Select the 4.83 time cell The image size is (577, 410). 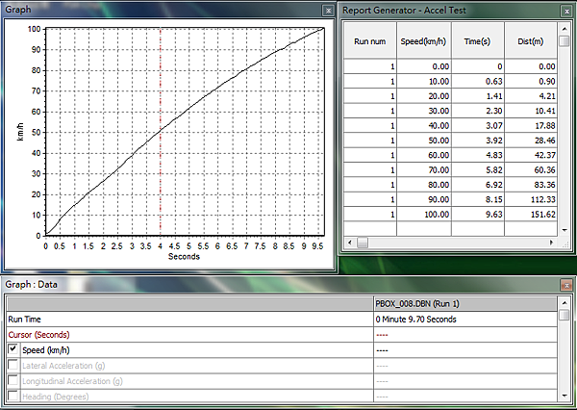point(478,155)
